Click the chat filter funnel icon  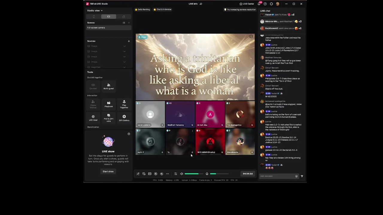(302, 176)
